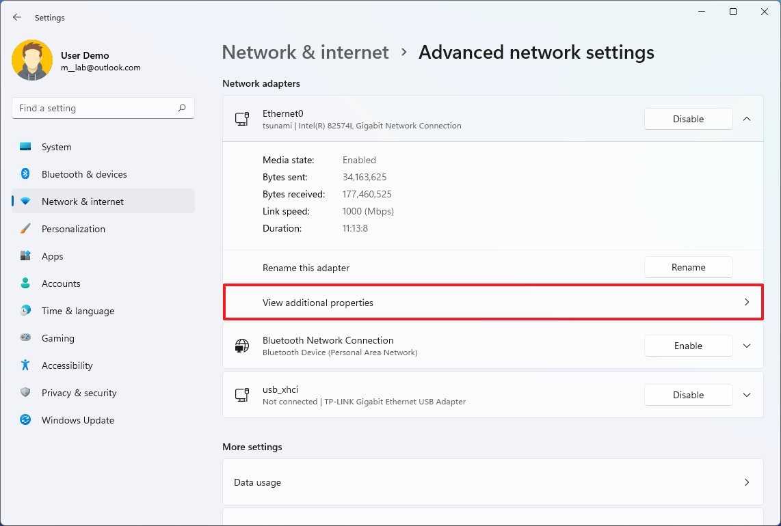Click the Accounts person icon

click(x=25, y=283)
